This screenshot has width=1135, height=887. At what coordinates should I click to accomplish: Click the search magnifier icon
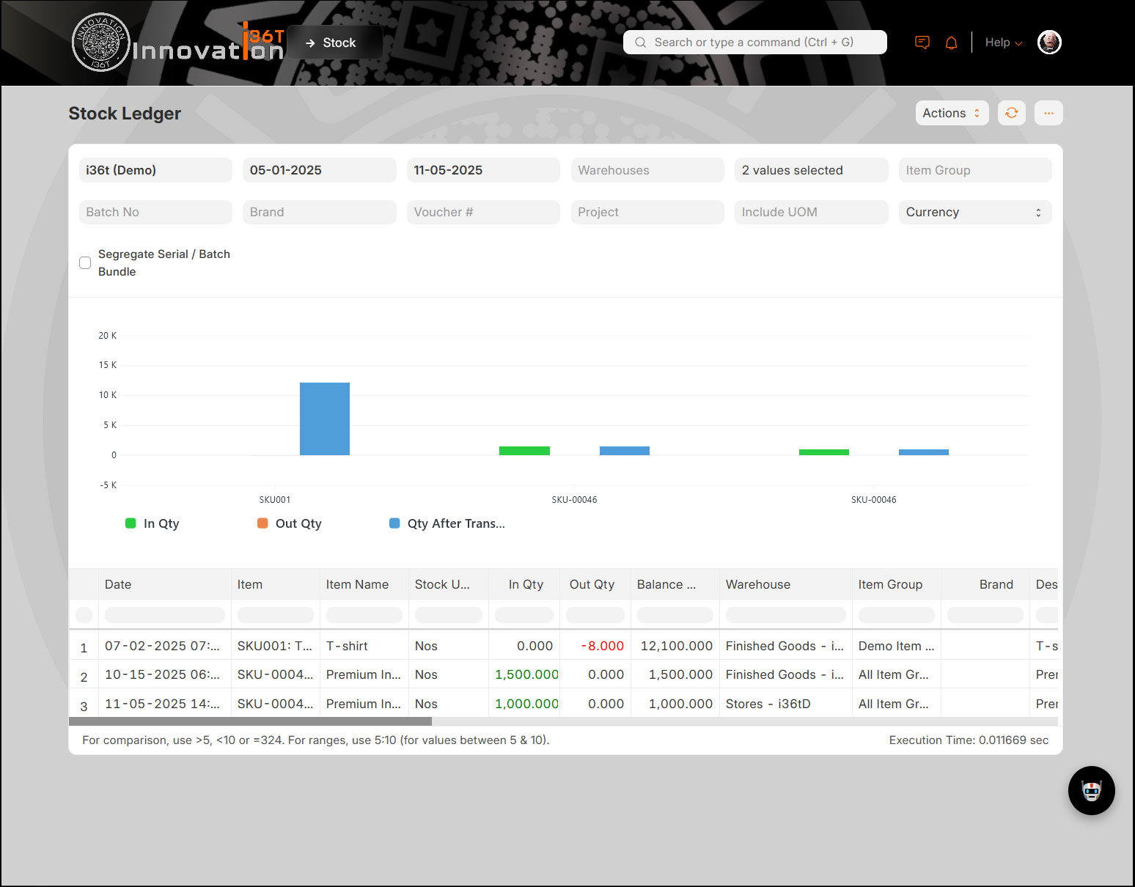640,43
